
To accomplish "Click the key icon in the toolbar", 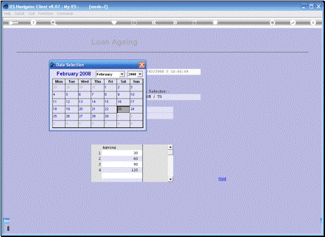I will [x=13, y=23].
